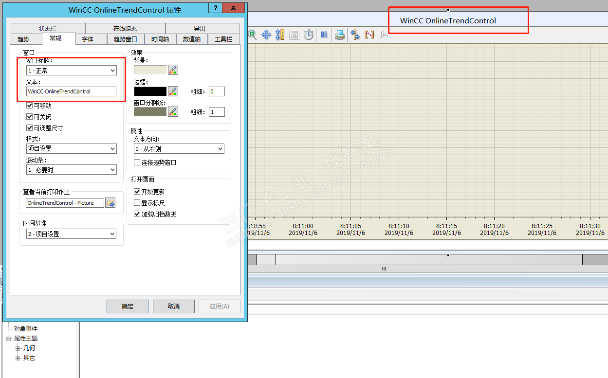The image size is (608, 378).
Task: Open the 样式 dropdown showing 项目设置
Action: coord(71,148)
